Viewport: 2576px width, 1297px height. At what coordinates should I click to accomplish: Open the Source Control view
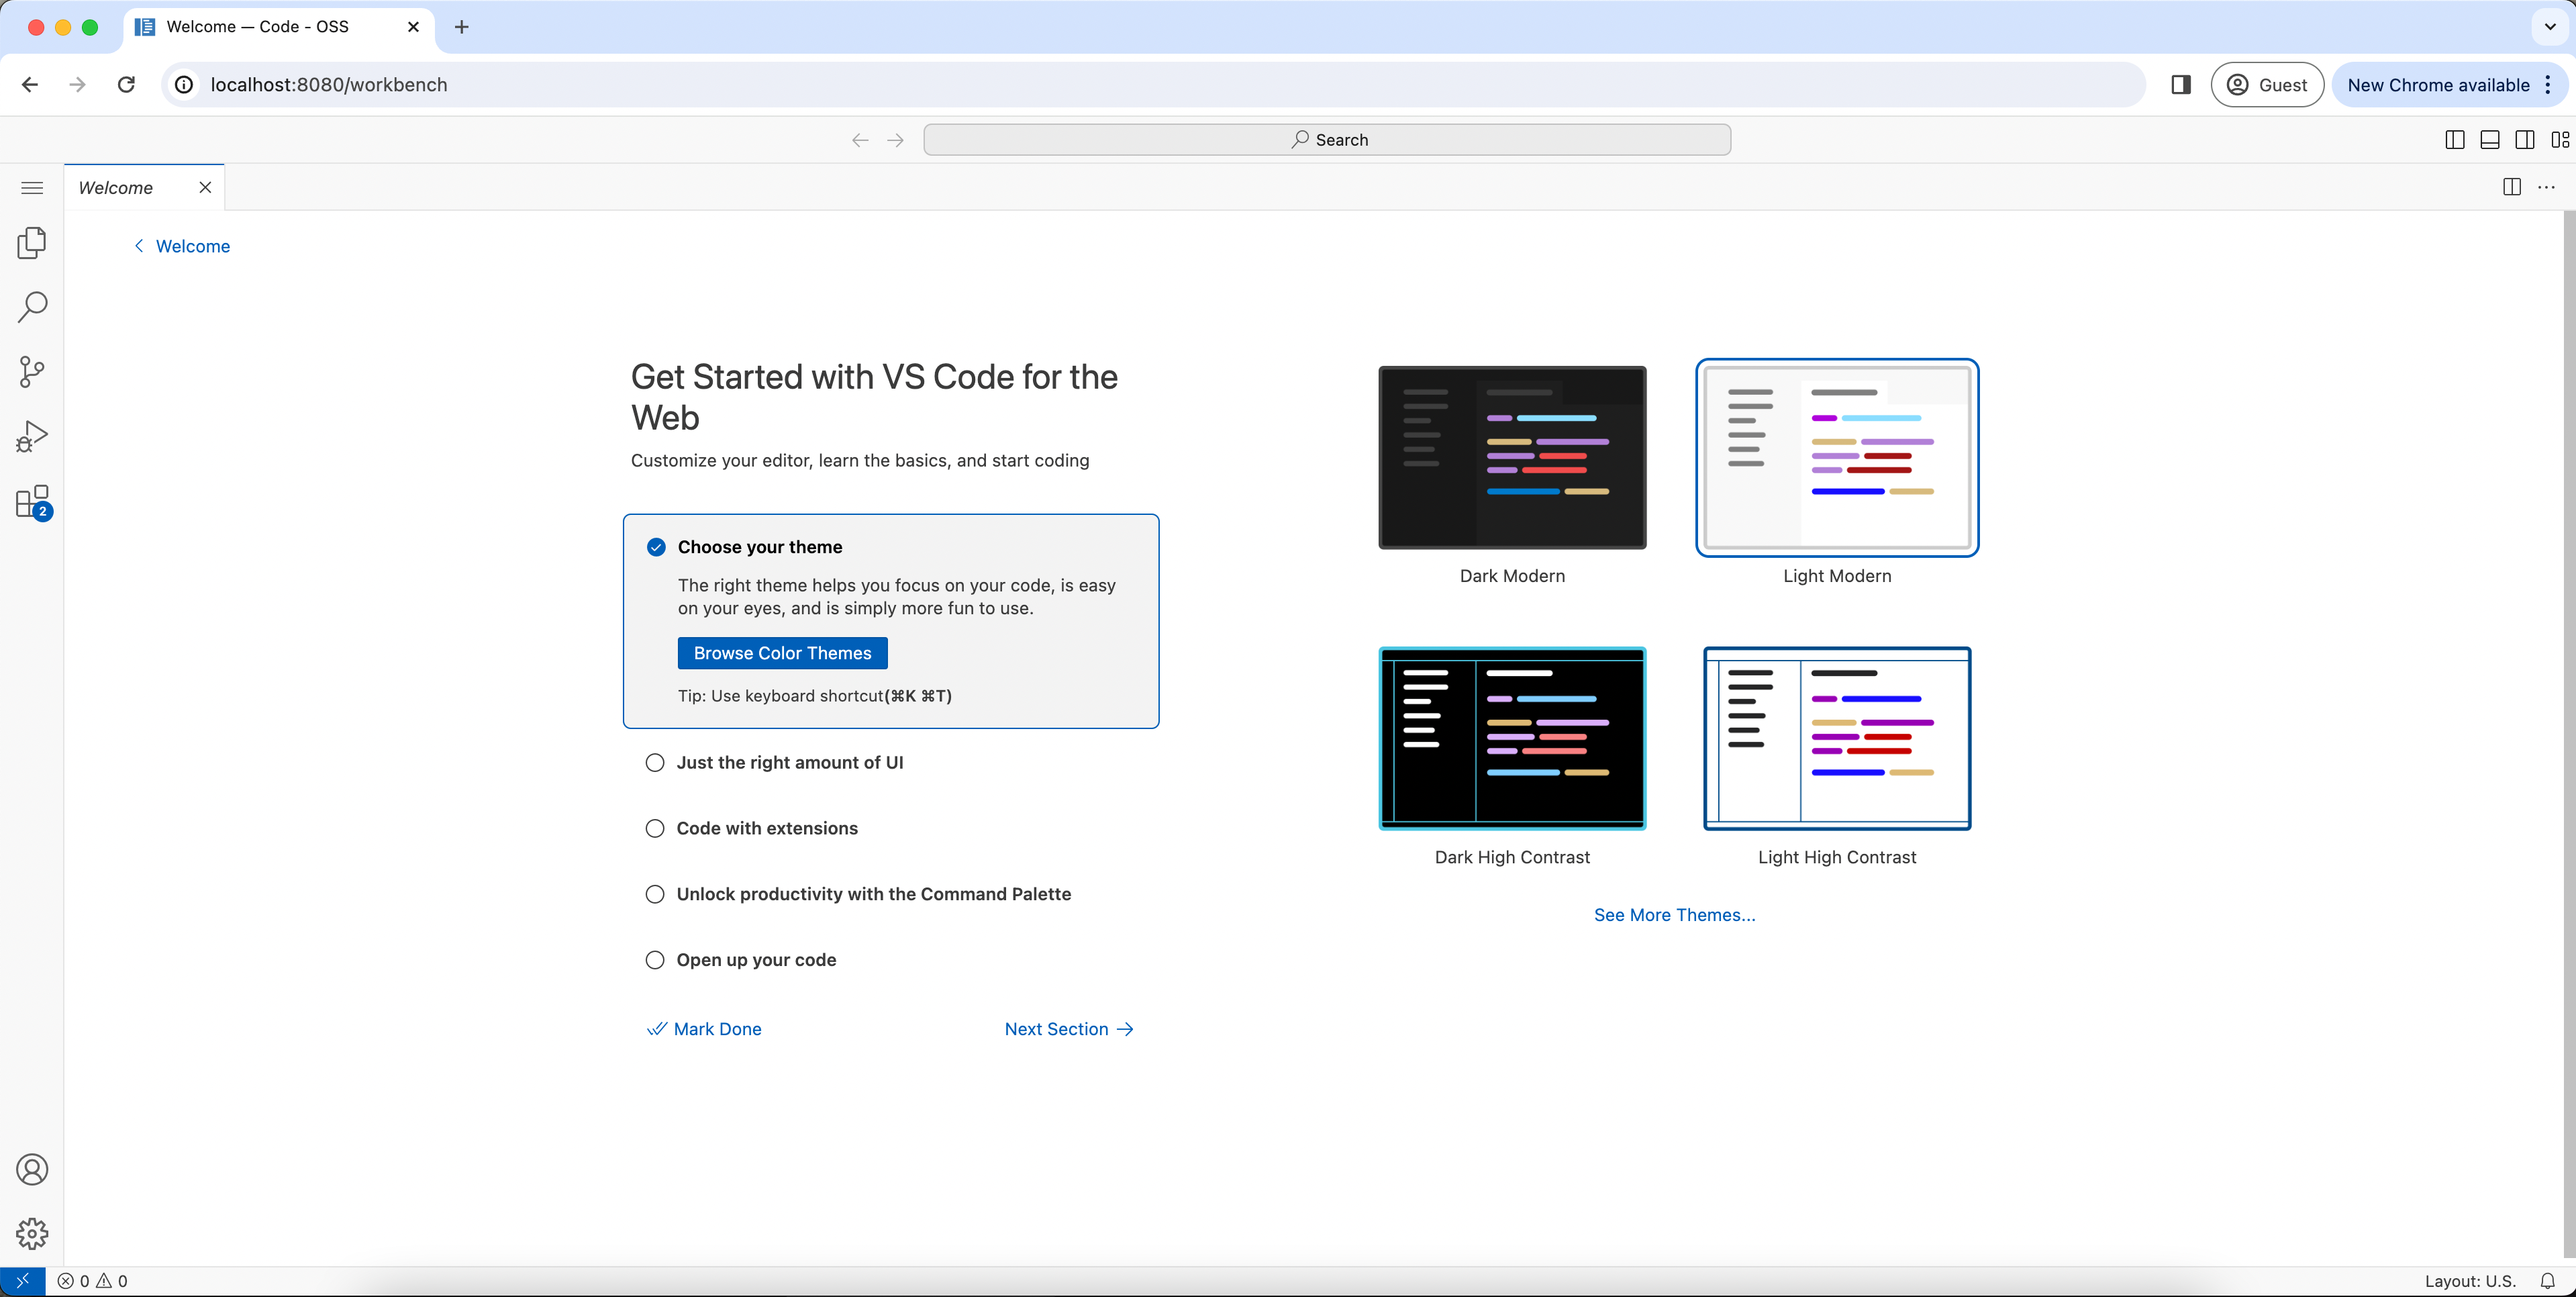pos(32,372)
